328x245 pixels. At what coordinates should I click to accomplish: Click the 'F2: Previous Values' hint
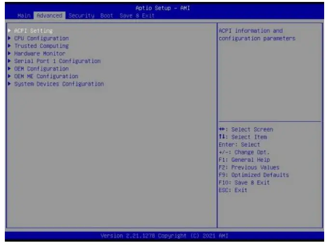pyautogui.click(x=249, y=167)
